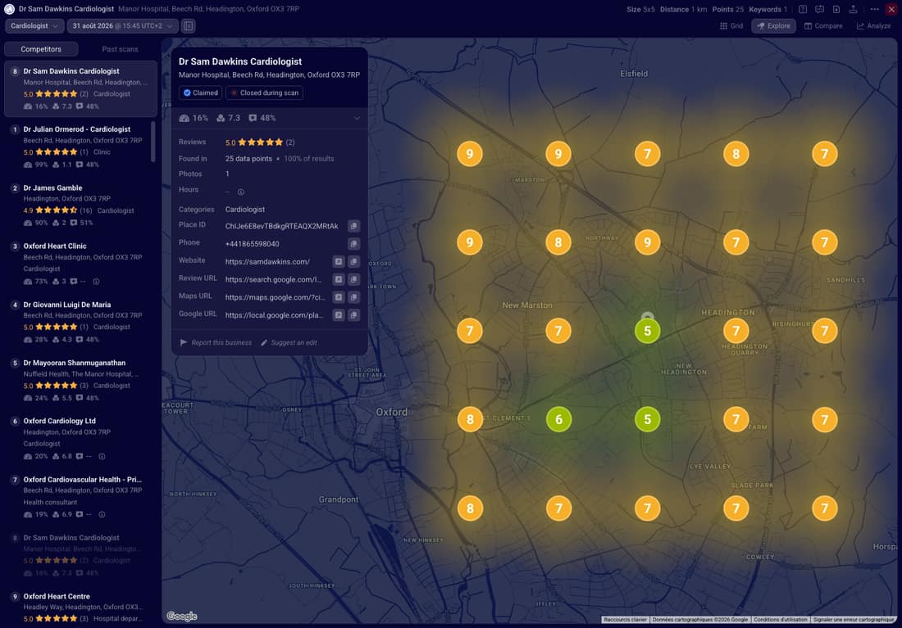Switch to the Past scans tab

(x=120, y=49)
